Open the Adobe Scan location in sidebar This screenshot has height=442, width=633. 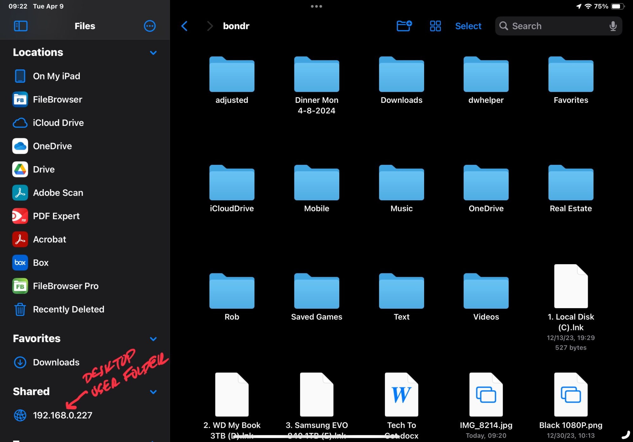58,192
